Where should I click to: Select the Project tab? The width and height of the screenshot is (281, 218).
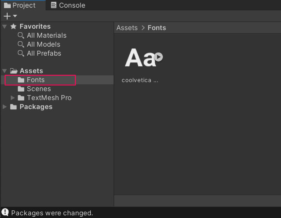(20, 5)
